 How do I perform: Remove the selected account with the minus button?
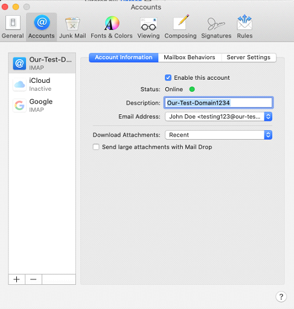coord(33,279)
